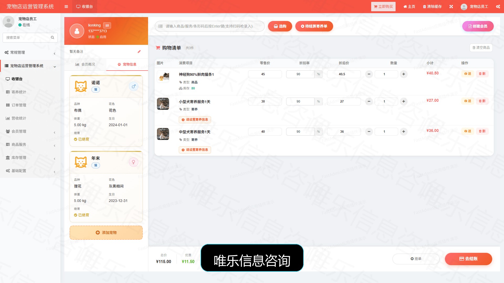504x283 pixels.
Task: Click the 创建会员 button
Action: coord(478,26)
